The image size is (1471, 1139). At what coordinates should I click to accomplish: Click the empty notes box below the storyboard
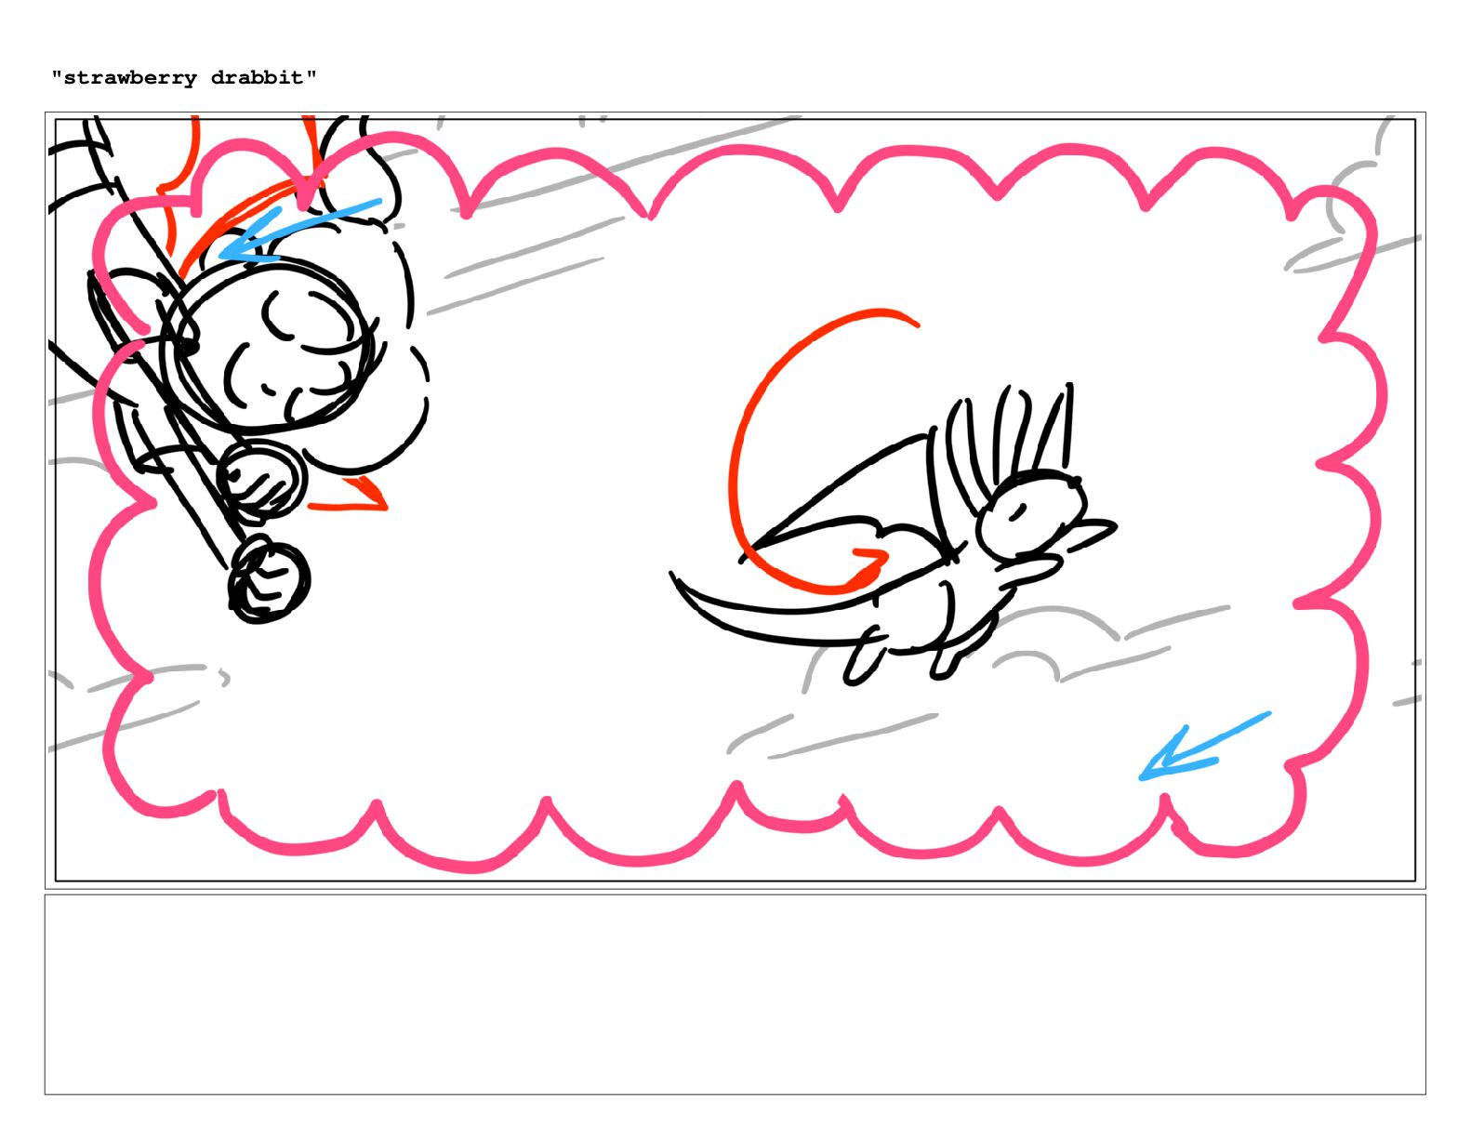pyautogui.click(x=735, y=995)
